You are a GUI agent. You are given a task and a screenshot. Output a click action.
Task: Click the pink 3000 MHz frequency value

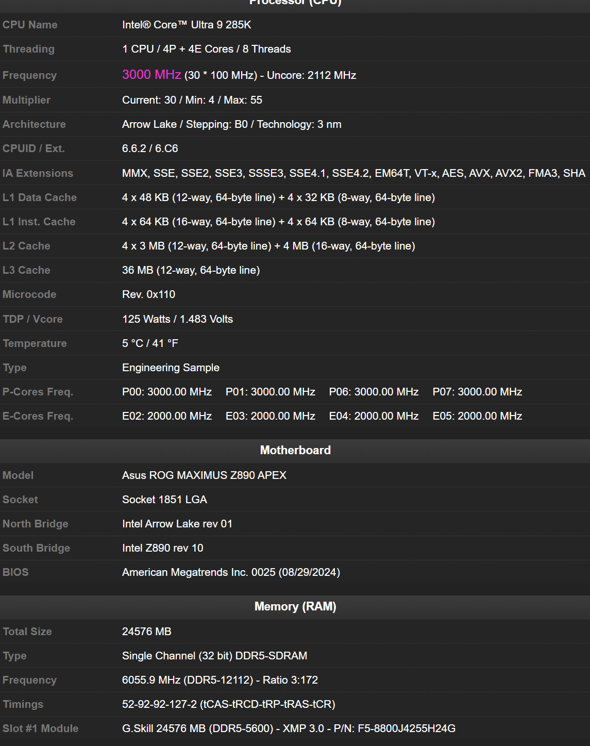[151, 75]
